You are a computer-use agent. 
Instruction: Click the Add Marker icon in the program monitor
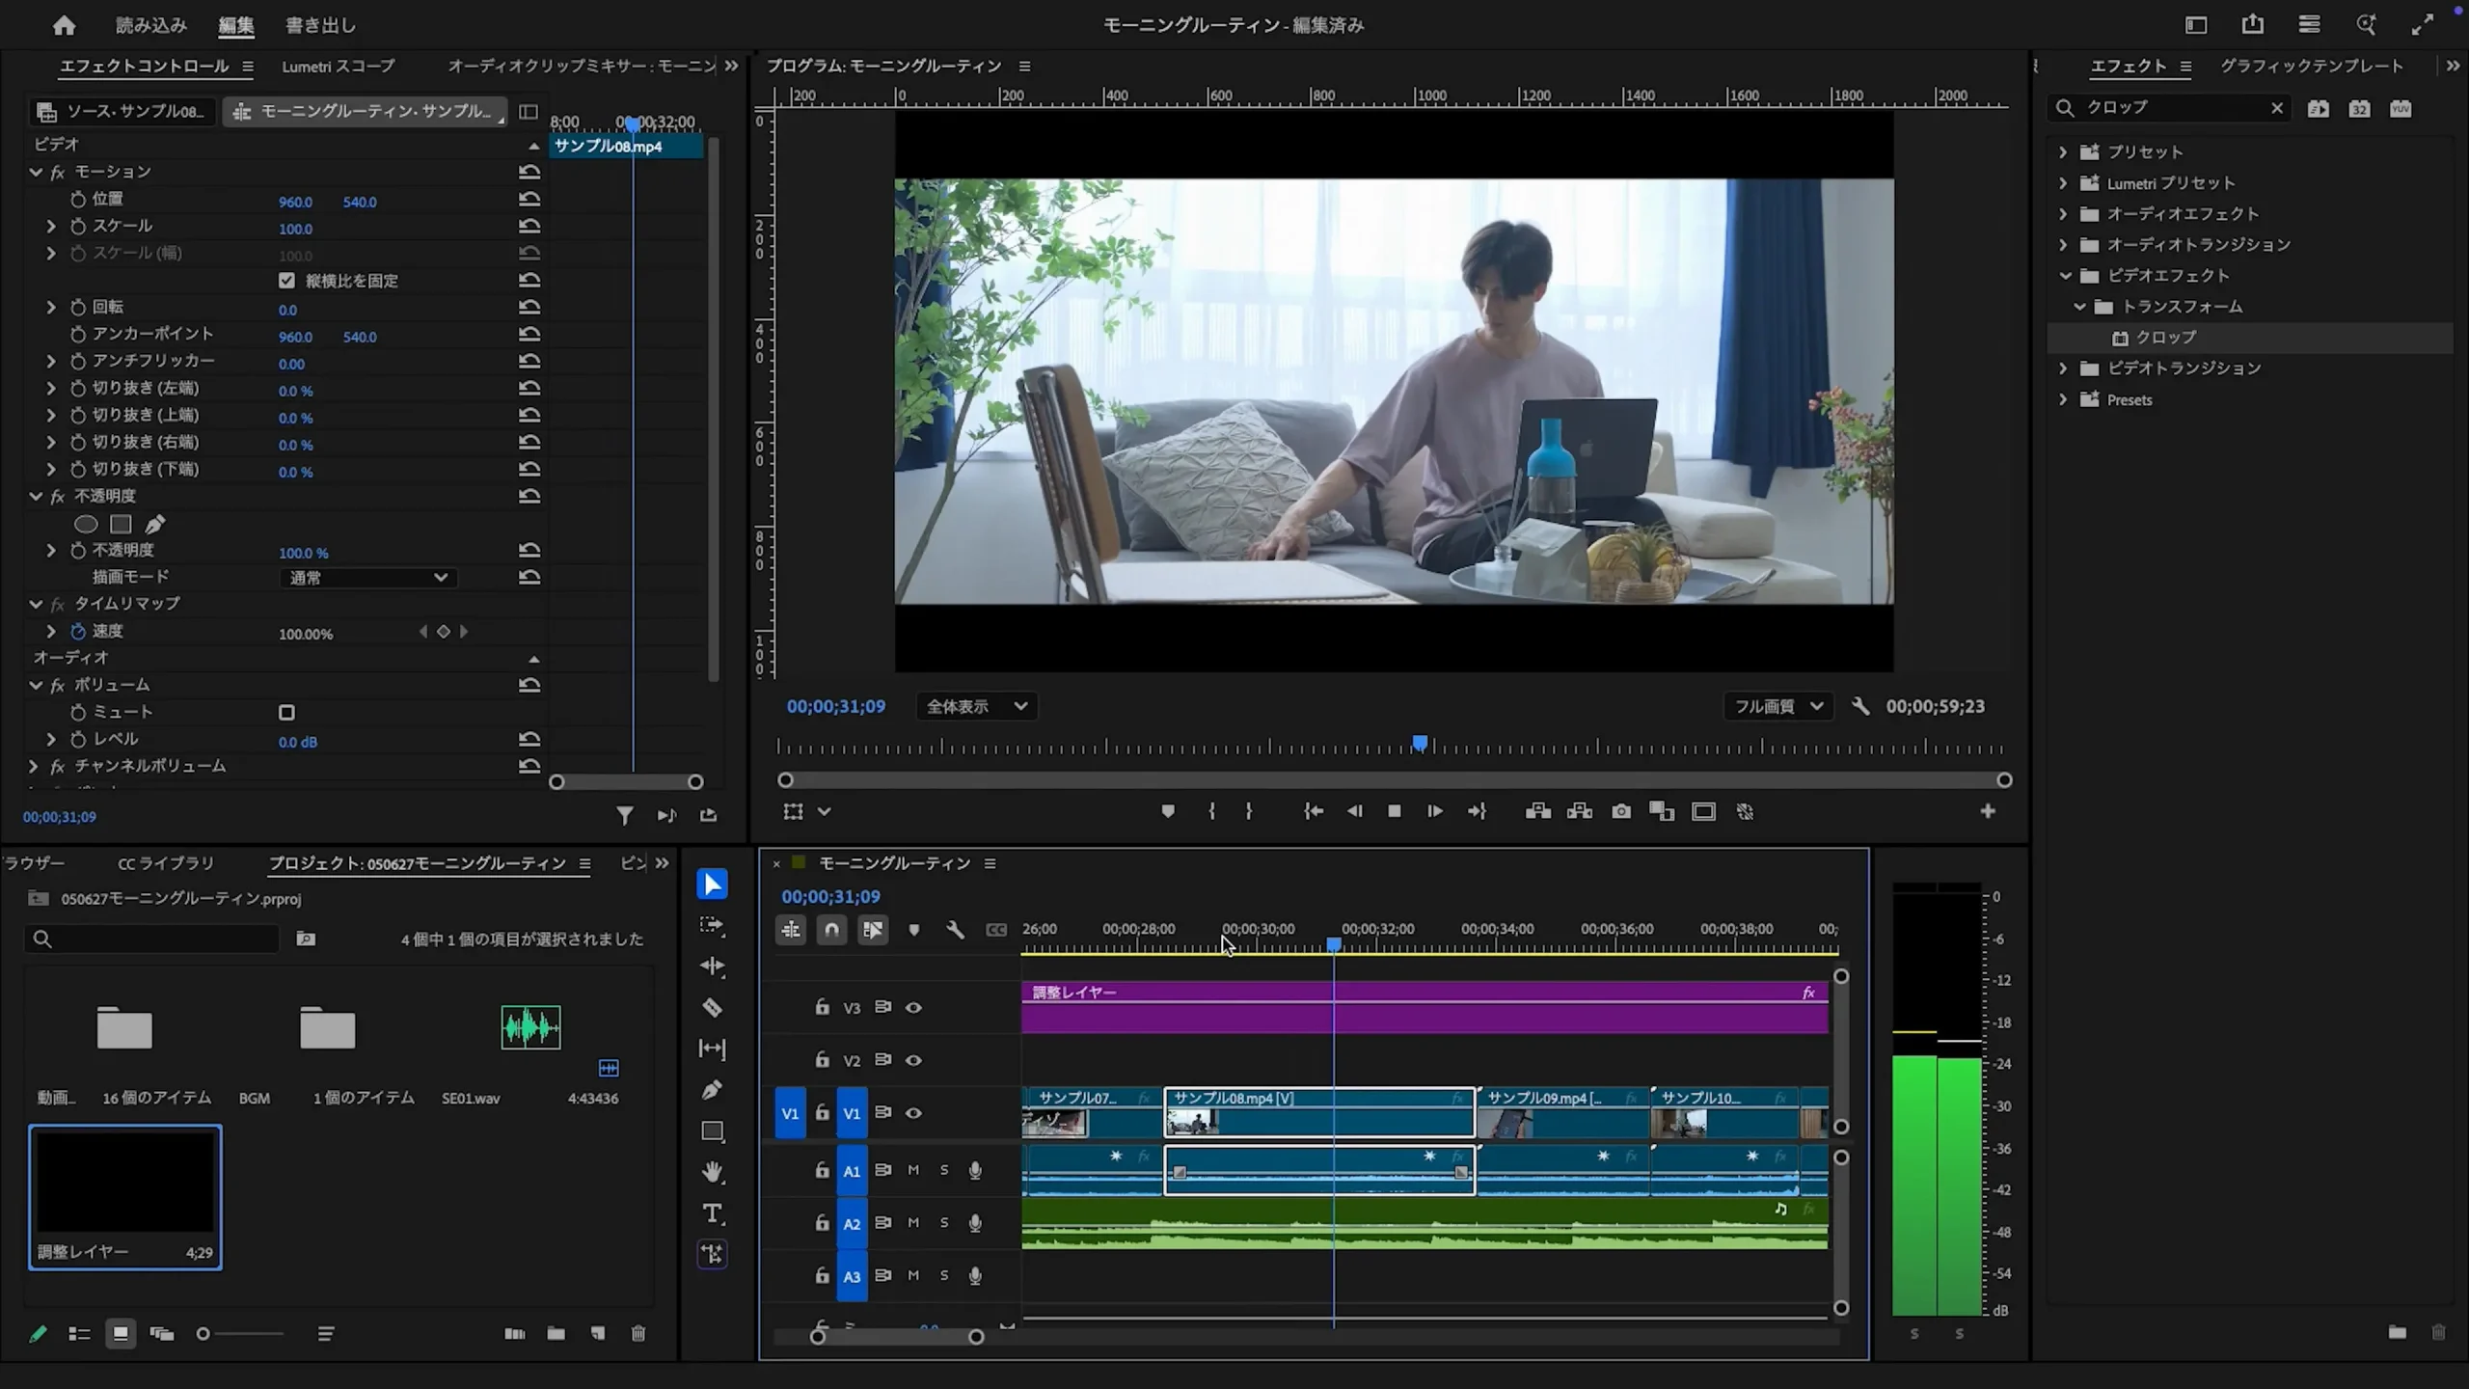coord(1169,811)
